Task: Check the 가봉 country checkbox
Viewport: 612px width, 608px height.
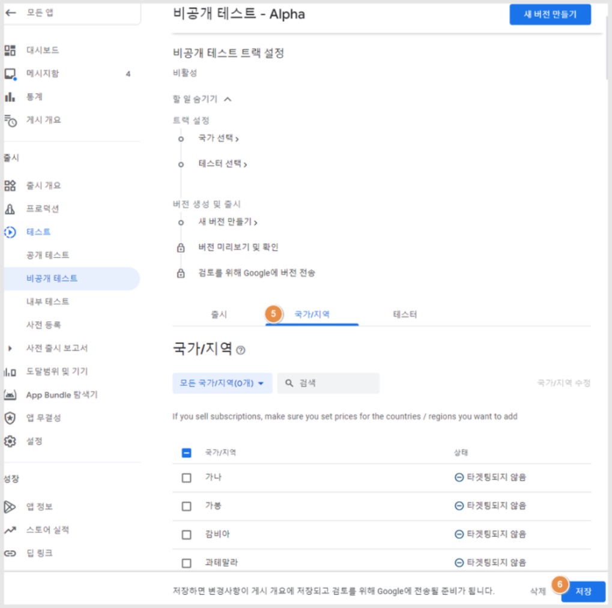Action: (187, 506)
